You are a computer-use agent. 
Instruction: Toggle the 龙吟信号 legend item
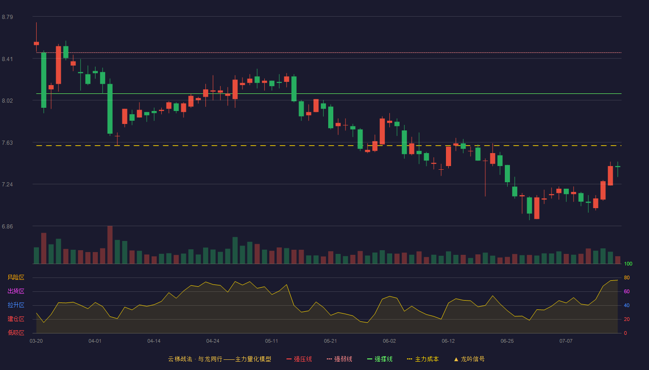[x=469, y=359]
